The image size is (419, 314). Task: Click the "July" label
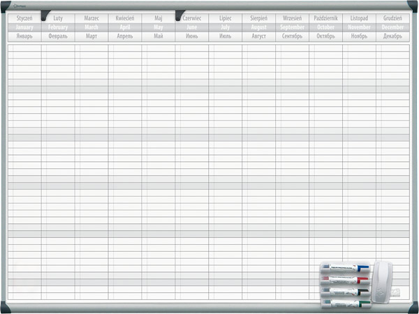click(x=226, y=27)
